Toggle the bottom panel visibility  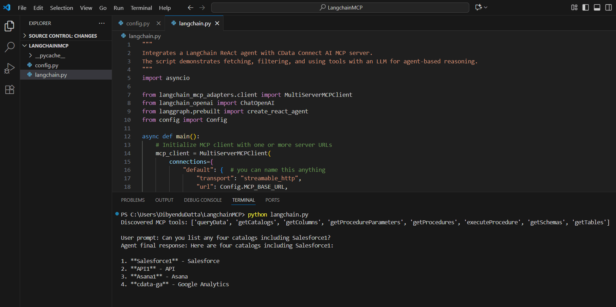pyautogui.click(x=597, y=7)
